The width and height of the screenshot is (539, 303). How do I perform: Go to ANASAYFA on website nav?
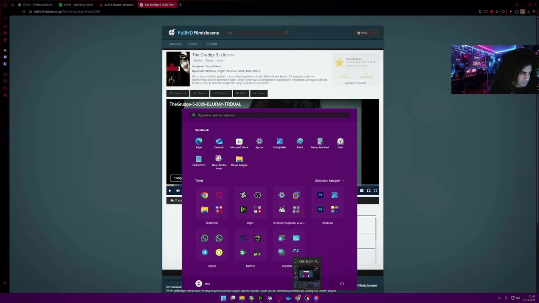(x=176, y=44)
